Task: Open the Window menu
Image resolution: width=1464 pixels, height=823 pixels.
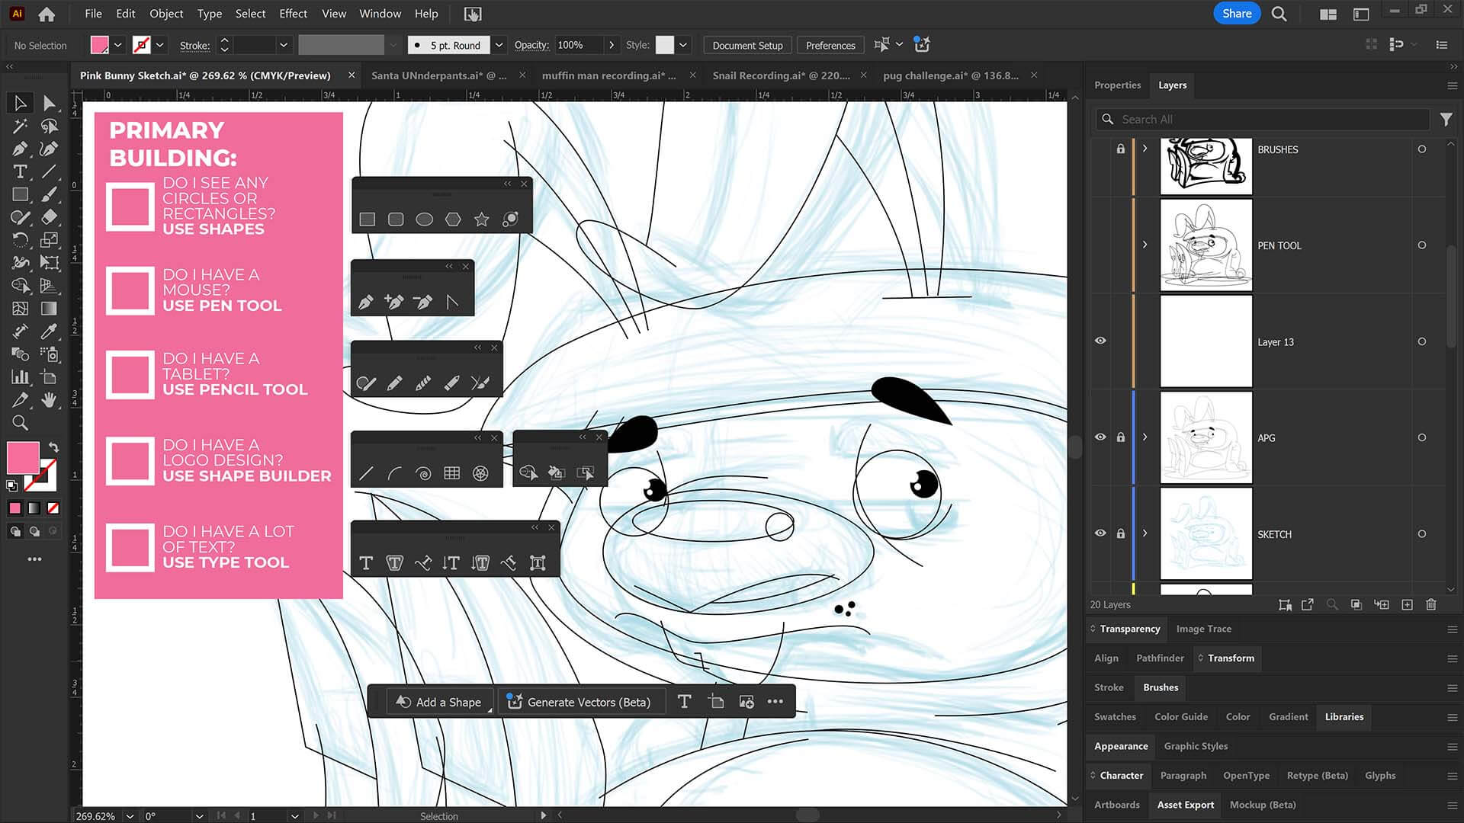Action: click(380, 14)
